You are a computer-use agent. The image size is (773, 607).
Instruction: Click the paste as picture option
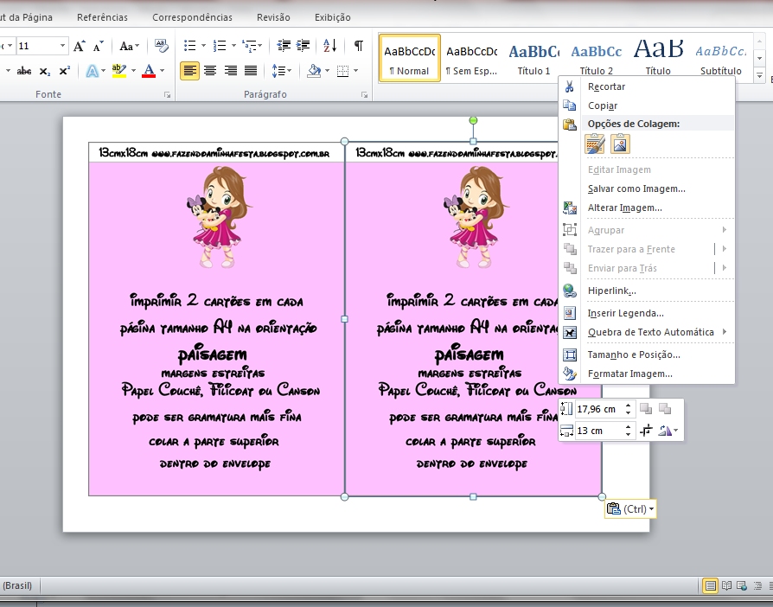pos(620,144)
